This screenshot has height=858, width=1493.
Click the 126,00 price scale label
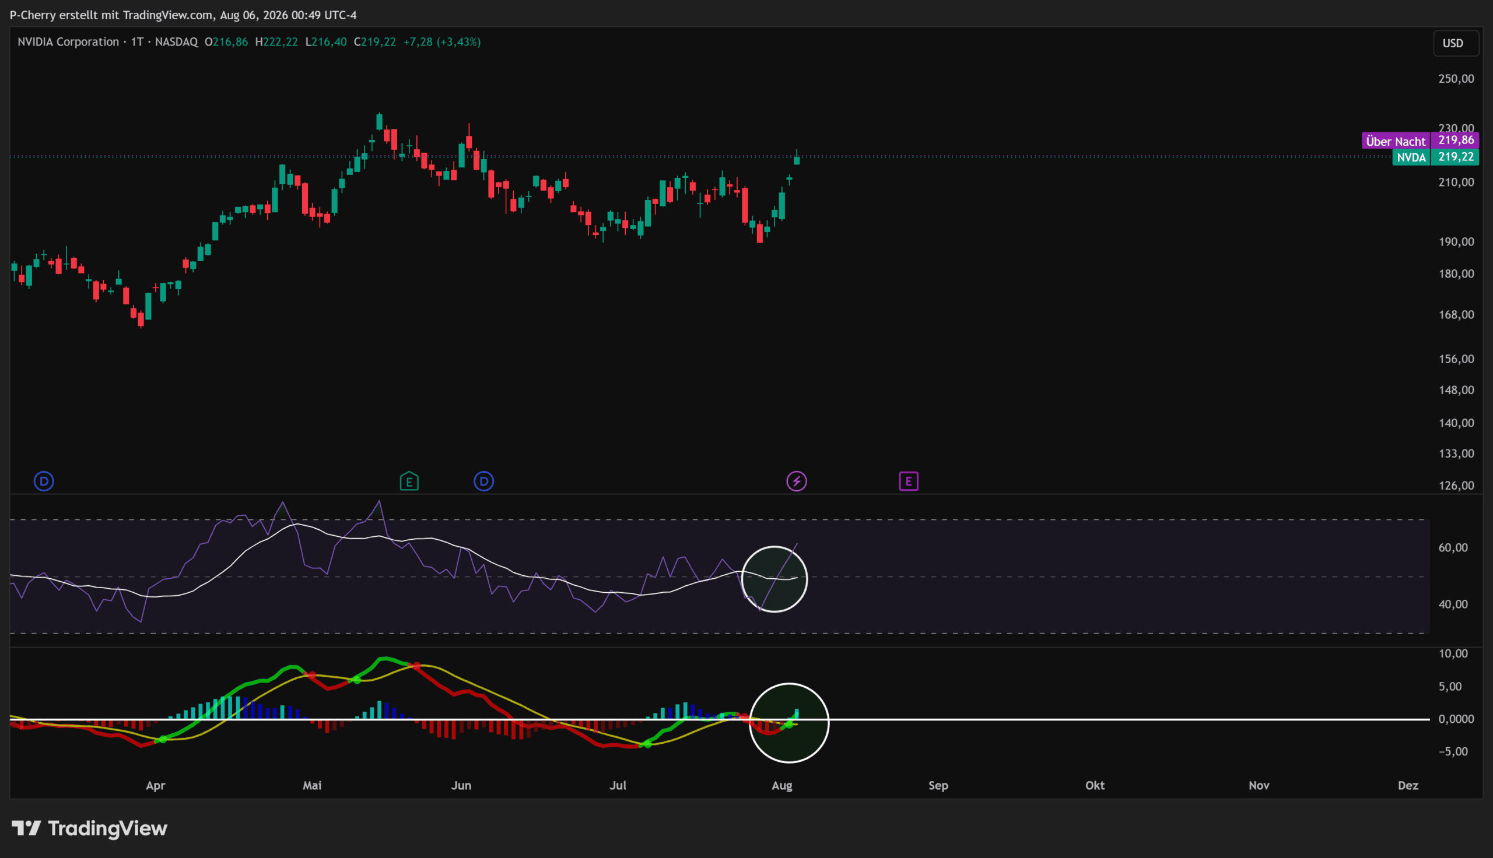pos(1456,486)
